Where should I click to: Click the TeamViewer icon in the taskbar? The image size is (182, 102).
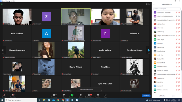(x=77, y=100)
